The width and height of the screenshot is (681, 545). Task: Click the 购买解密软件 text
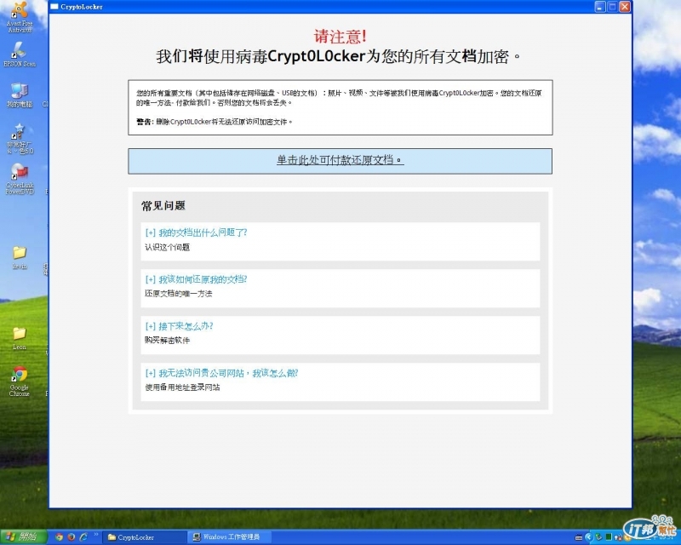coord(167,341)
